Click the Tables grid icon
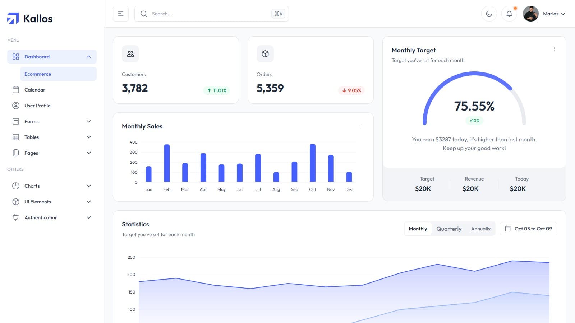The width and height of the screenshot is (575, 323). click(x=16, y=137)
